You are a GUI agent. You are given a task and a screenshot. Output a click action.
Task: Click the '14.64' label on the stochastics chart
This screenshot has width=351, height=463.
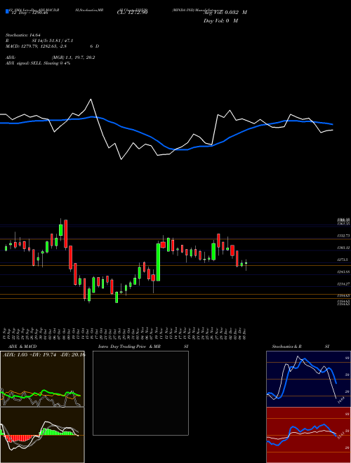(x=340, y=401)
